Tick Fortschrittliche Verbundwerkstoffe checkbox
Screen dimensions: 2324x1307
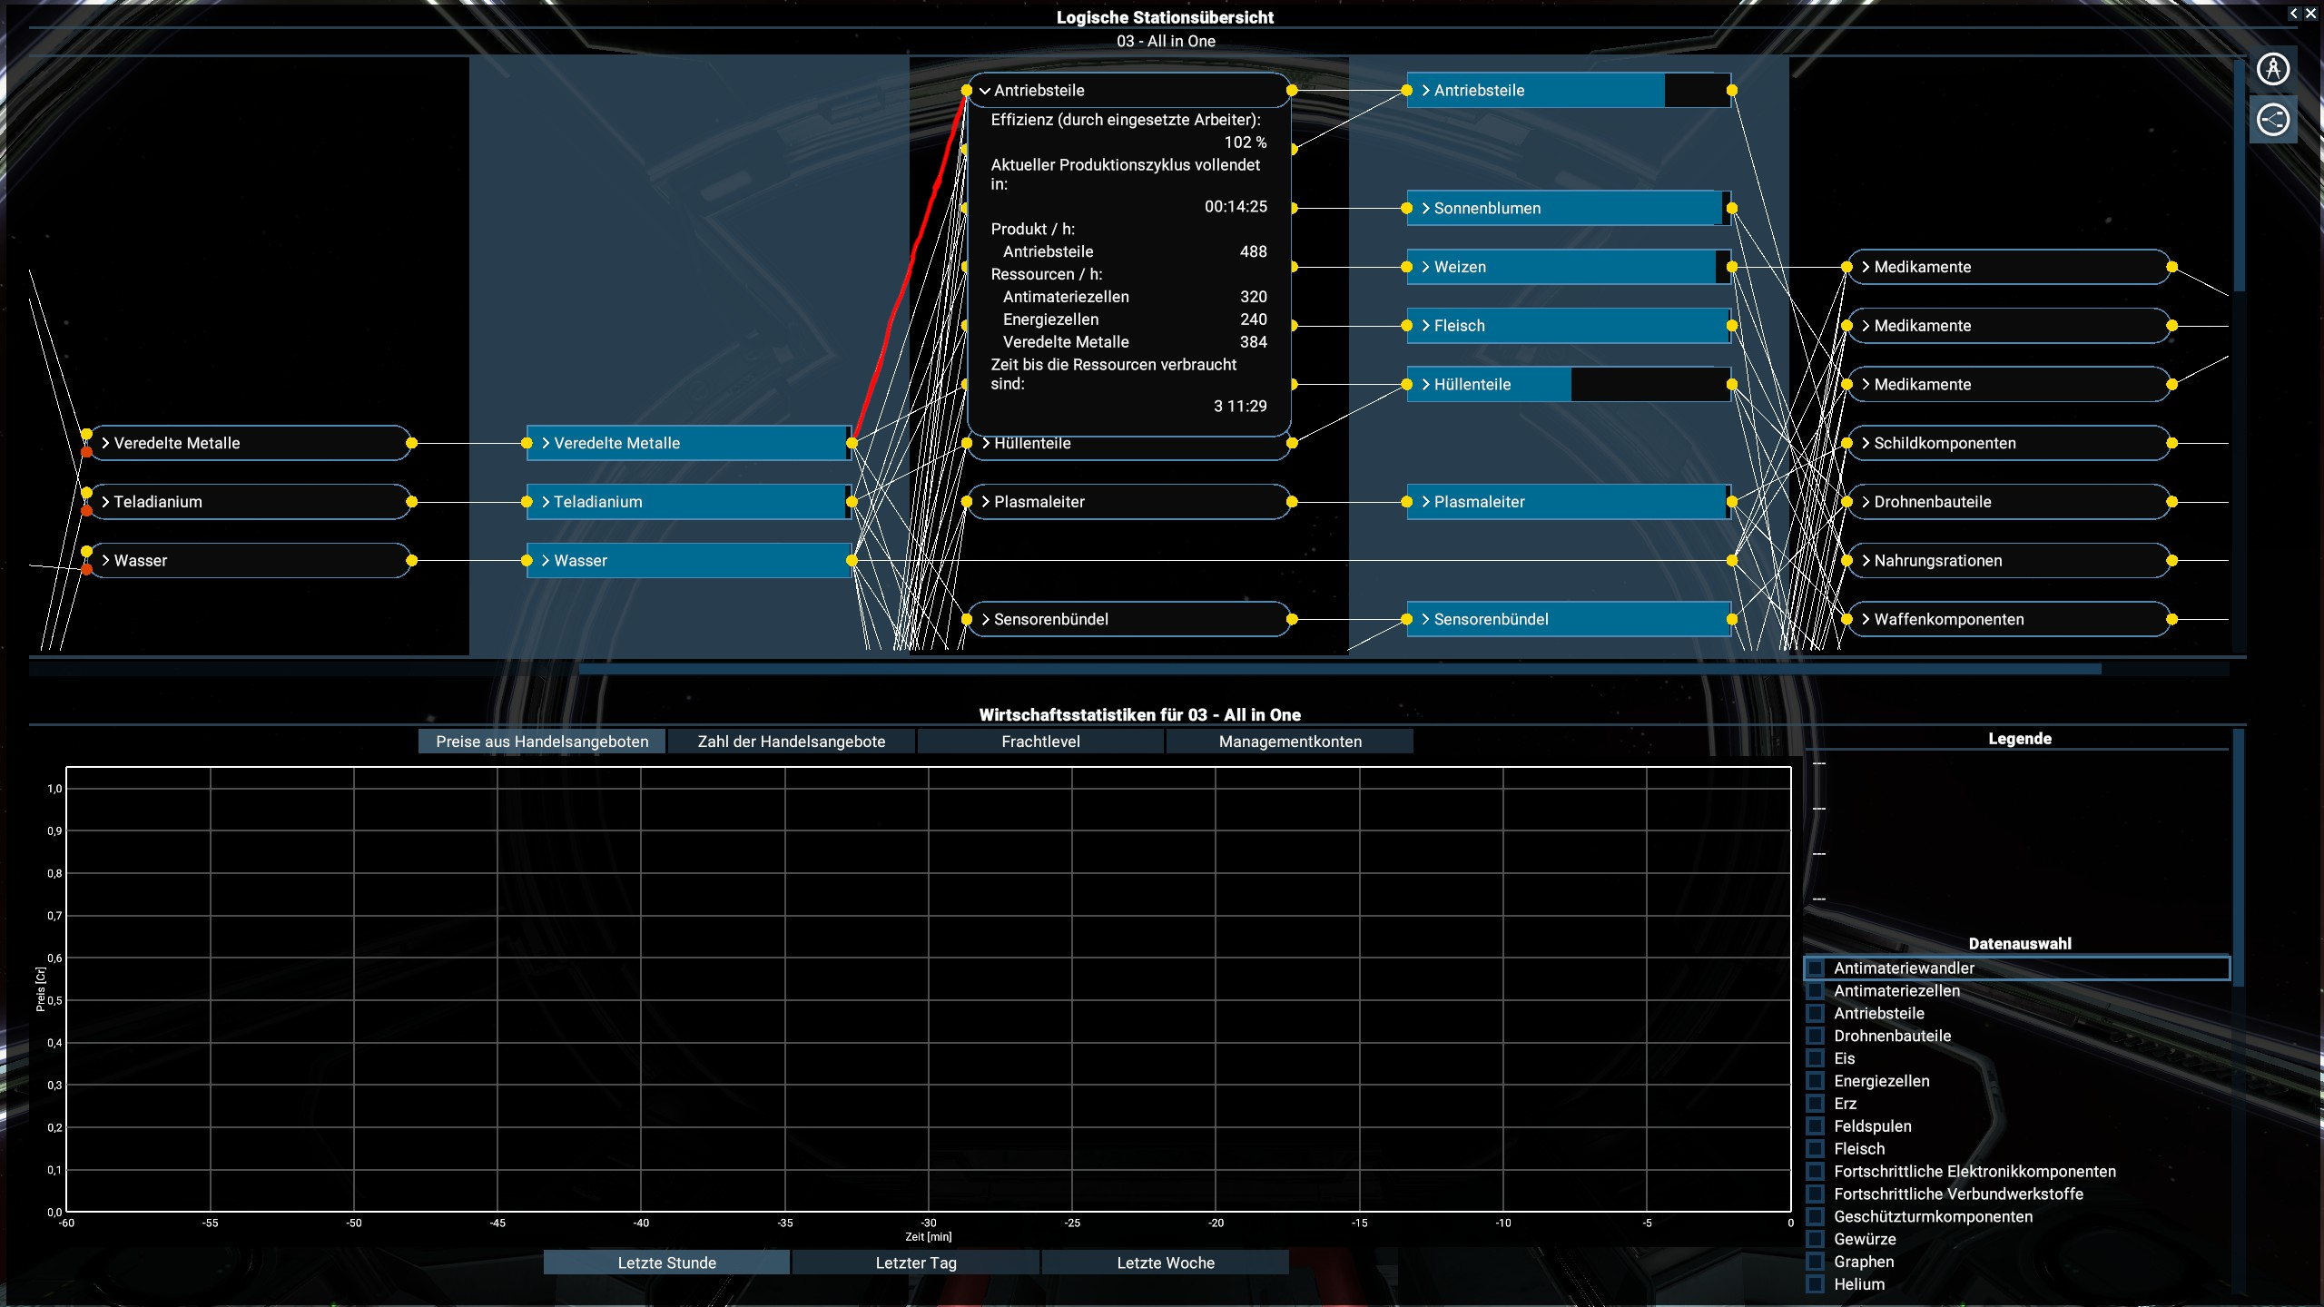1816,1194
